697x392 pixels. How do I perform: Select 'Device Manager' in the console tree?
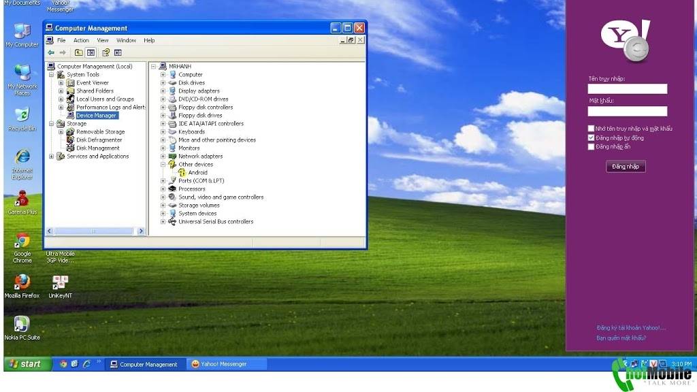coord(97,116)
